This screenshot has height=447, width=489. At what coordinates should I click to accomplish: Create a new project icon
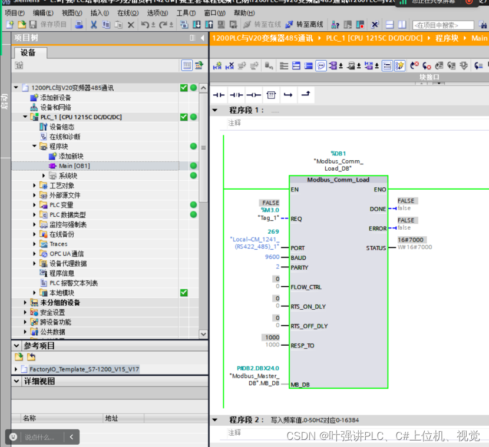click(9, 25)
